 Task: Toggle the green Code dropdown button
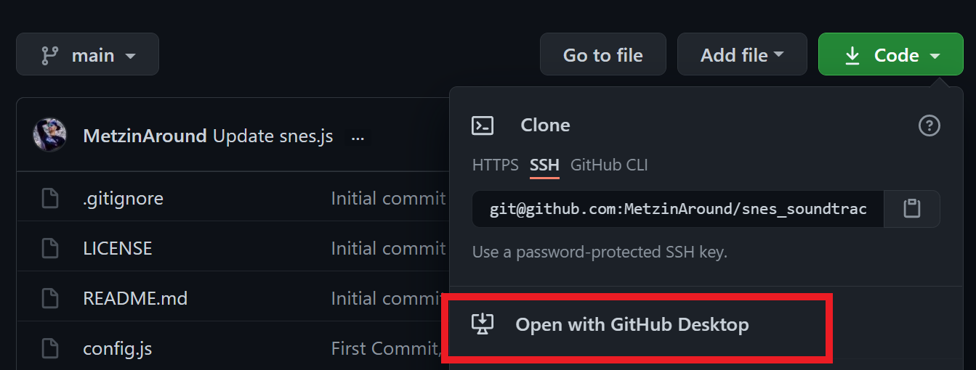click(x=891, y=54)
